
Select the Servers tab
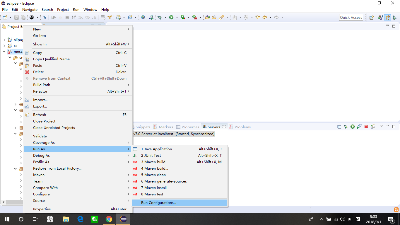coord(214,127)
